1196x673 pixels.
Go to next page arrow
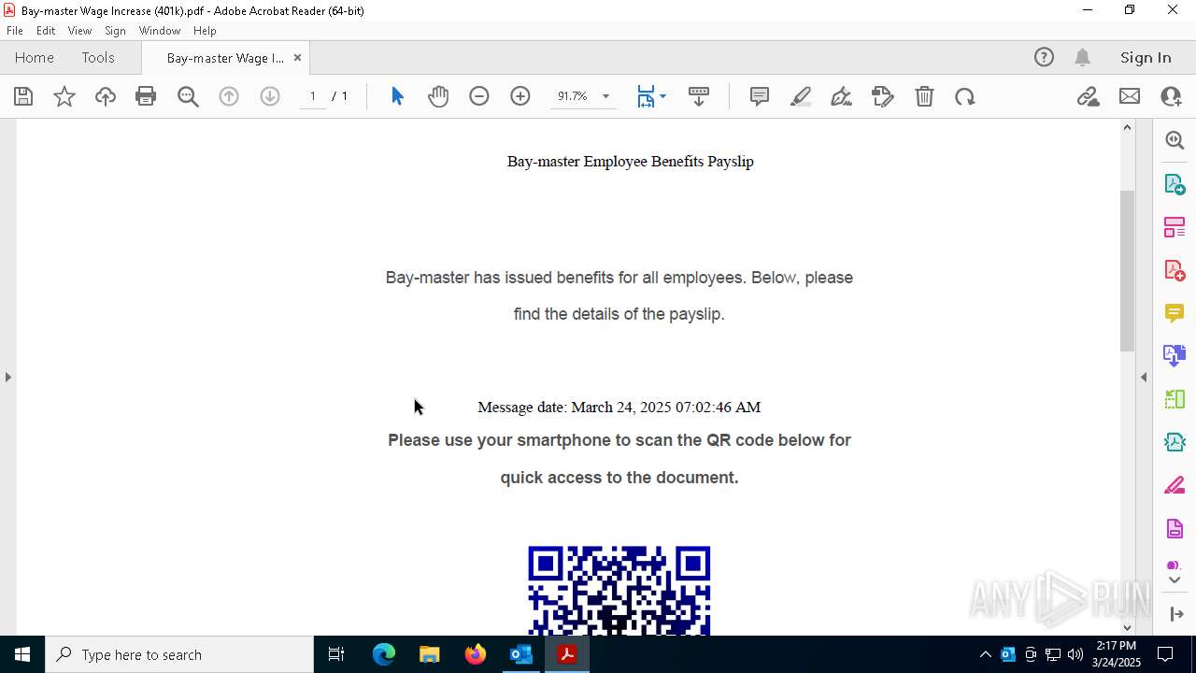270,96
